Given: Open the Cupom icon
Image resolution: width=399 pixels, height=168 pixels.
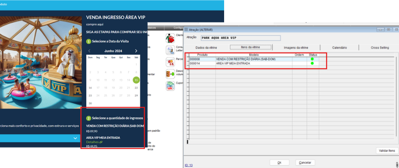Looking at the screenshot, I should (x=170, y=86).
